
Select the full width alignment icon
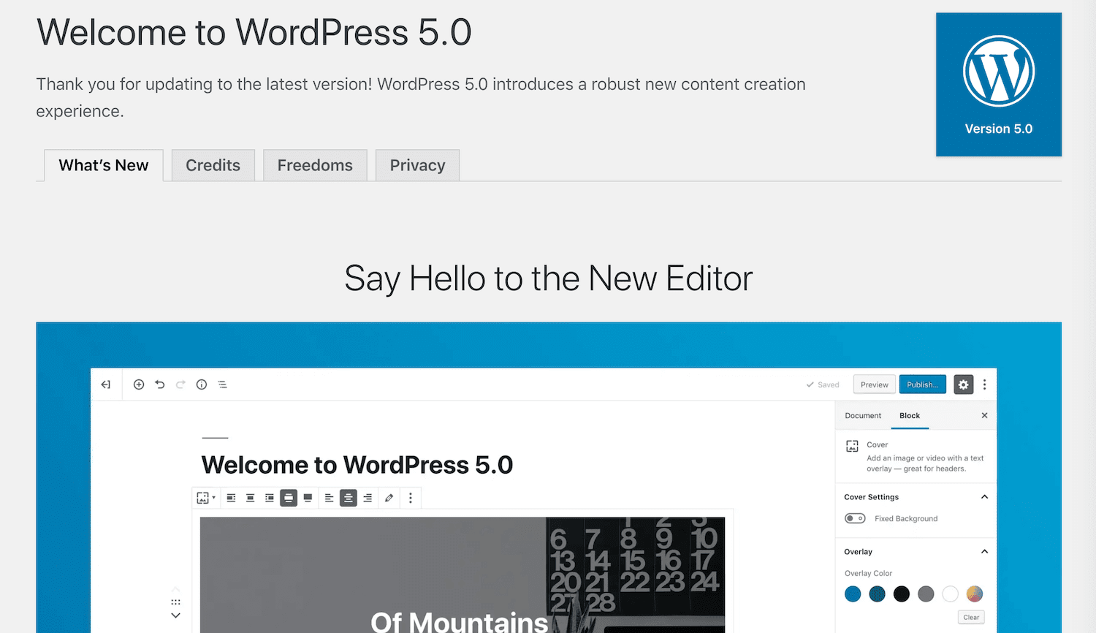coord(308,498)
